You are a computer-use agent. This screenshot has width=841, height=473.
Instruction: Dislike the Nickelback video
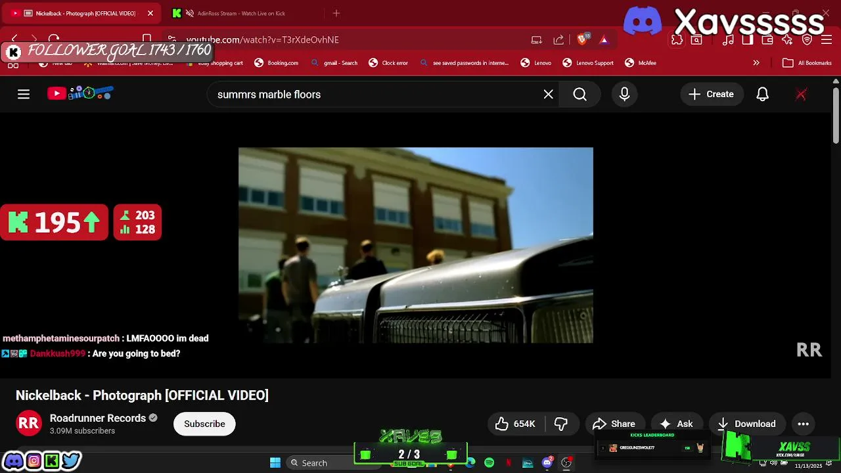[561, 424]
